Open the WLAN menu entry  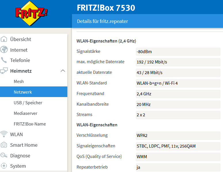coord(16,134)
